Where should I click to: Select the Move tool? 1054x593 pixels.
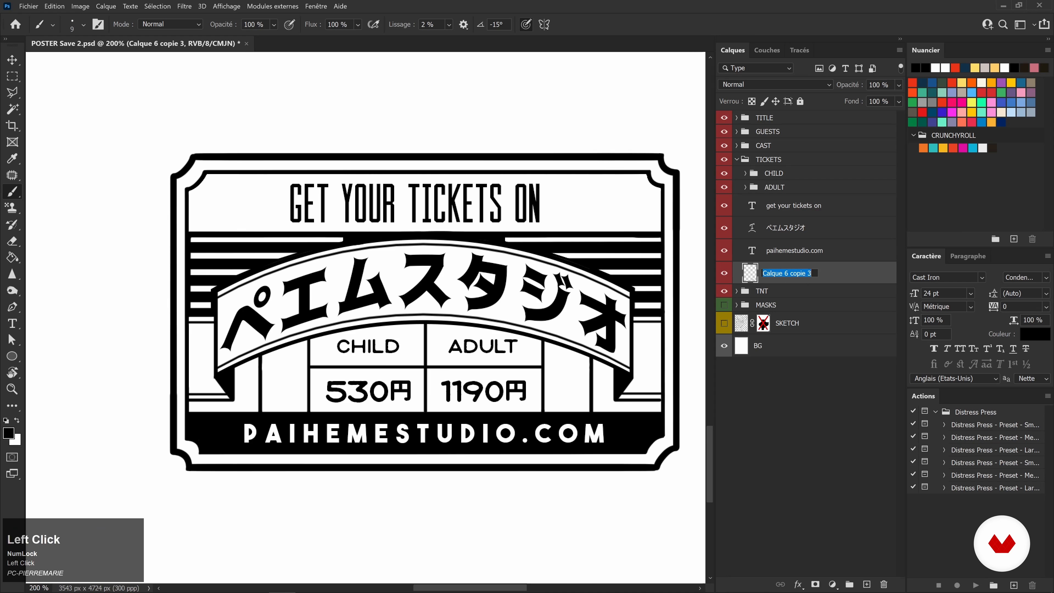(12, 60)
